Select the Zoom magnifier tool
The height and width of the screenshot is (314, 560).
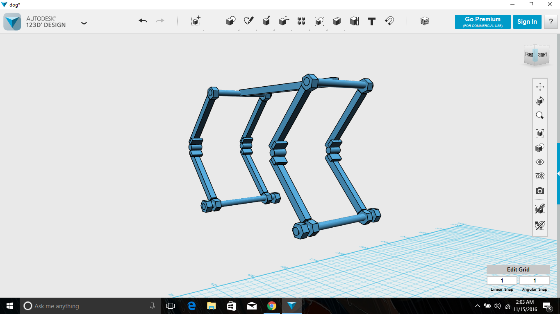tap(540, 115)
